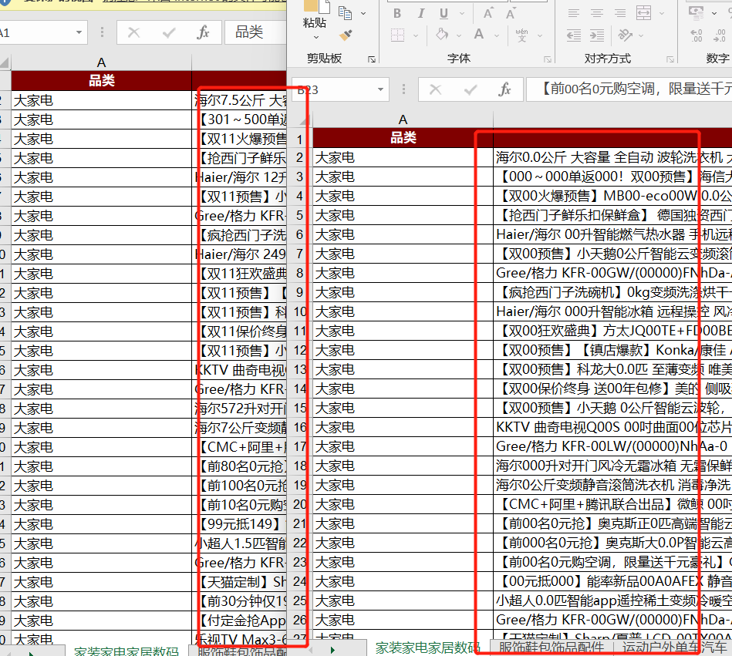Expand Name Box dropdown in left window
Screen dimensions: 732x656
pos(79,32)
